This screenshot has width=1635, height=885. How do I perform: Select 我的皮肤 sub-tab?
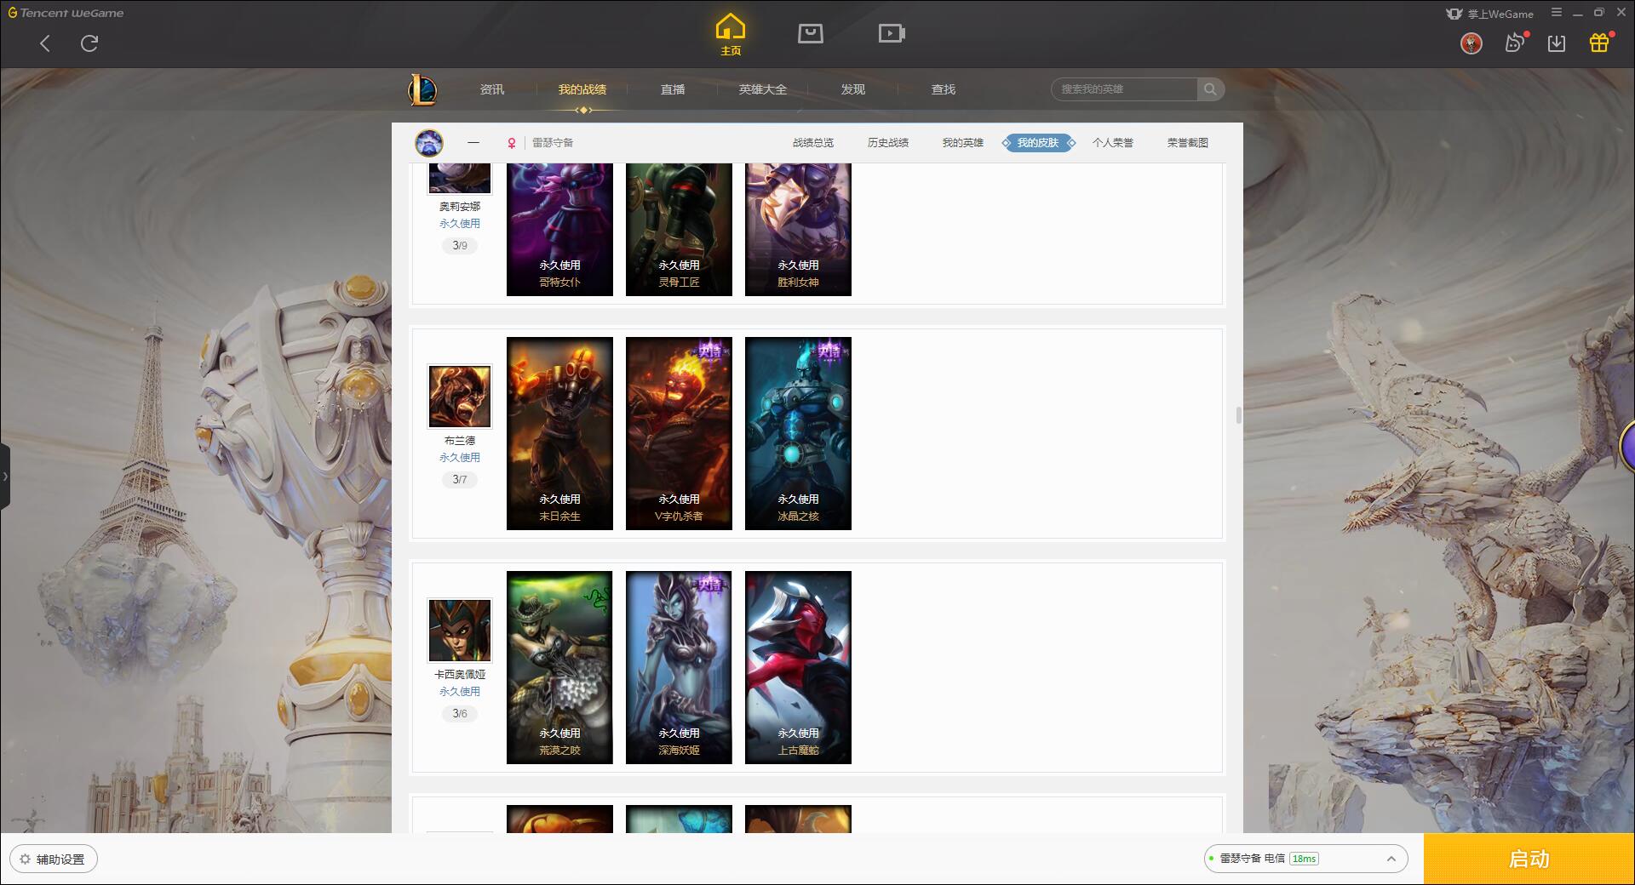(1038, 143)
